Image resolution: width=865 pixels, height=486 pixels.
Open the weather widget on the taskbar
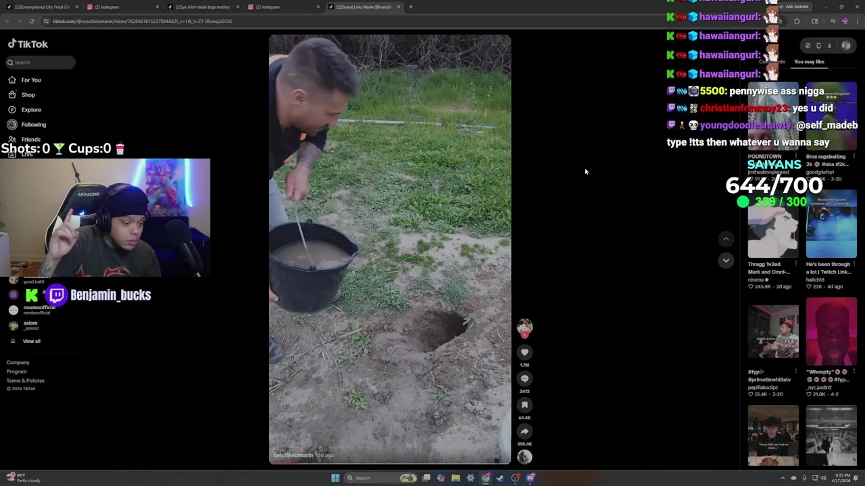pos(24,478)
